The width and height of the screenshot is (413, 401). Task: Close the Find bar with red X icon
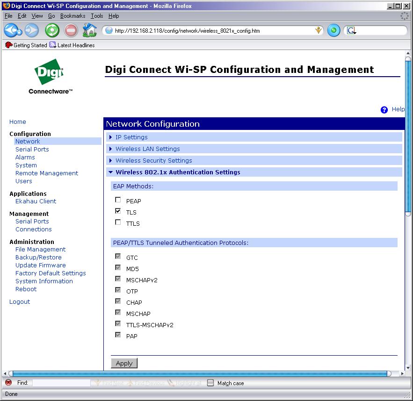(x=8, y=383)
